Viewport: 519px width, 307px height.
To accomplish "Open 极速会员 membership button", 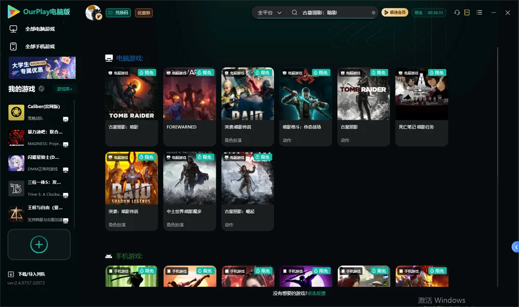I will pos(395,12).
